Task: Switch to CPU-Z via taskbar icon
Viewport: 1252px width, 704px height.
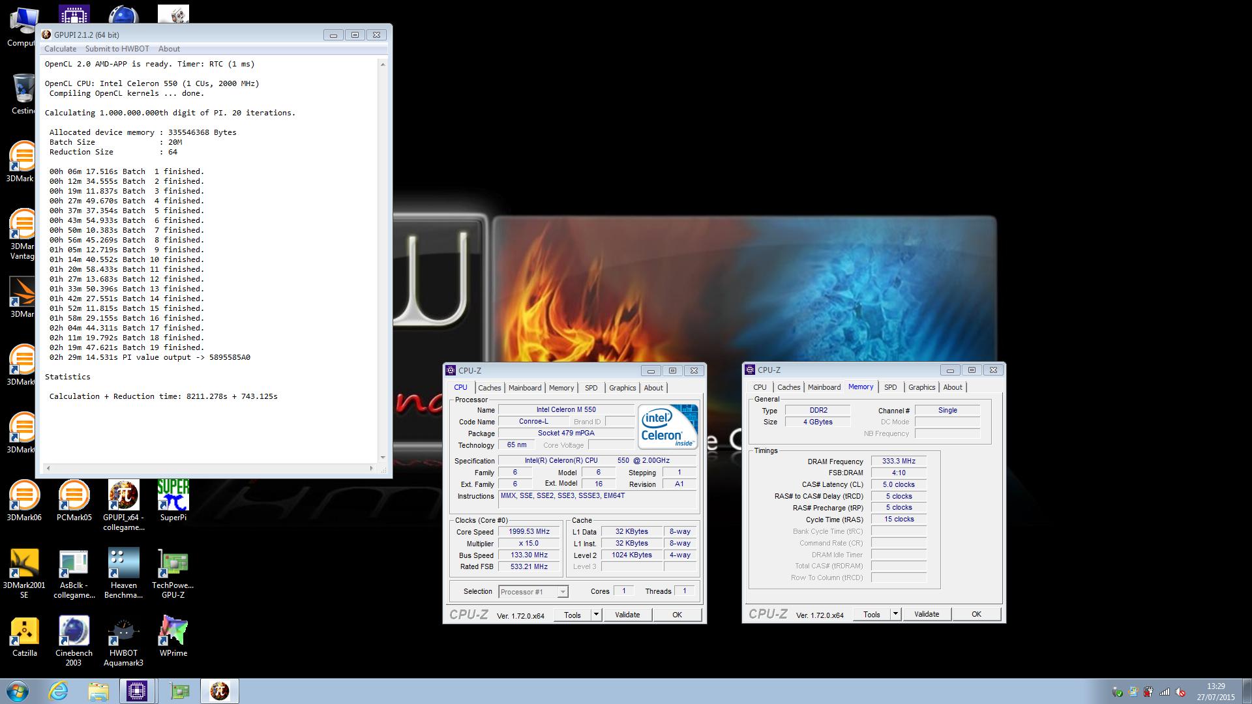Action: click(137, 691)
